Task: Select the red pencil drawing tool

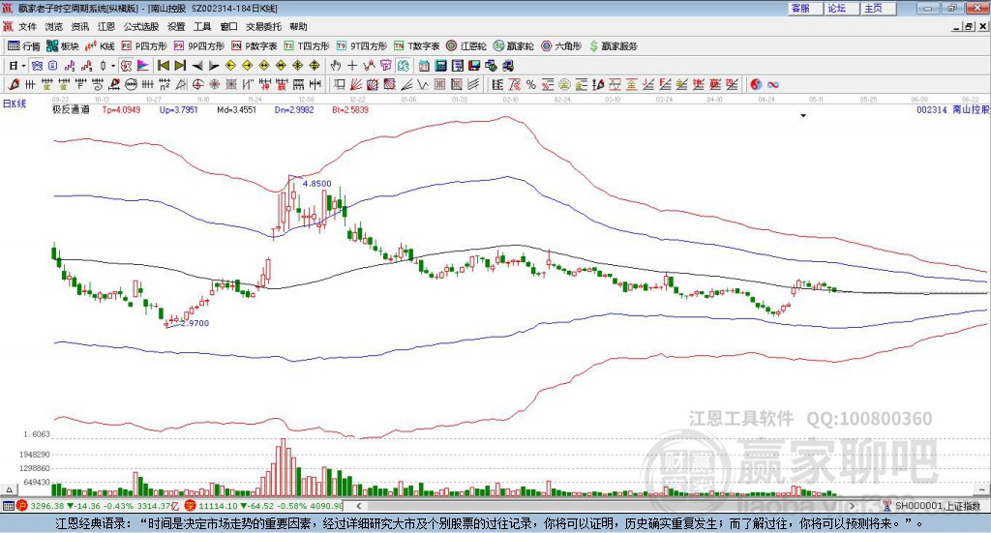Action: 14,84
